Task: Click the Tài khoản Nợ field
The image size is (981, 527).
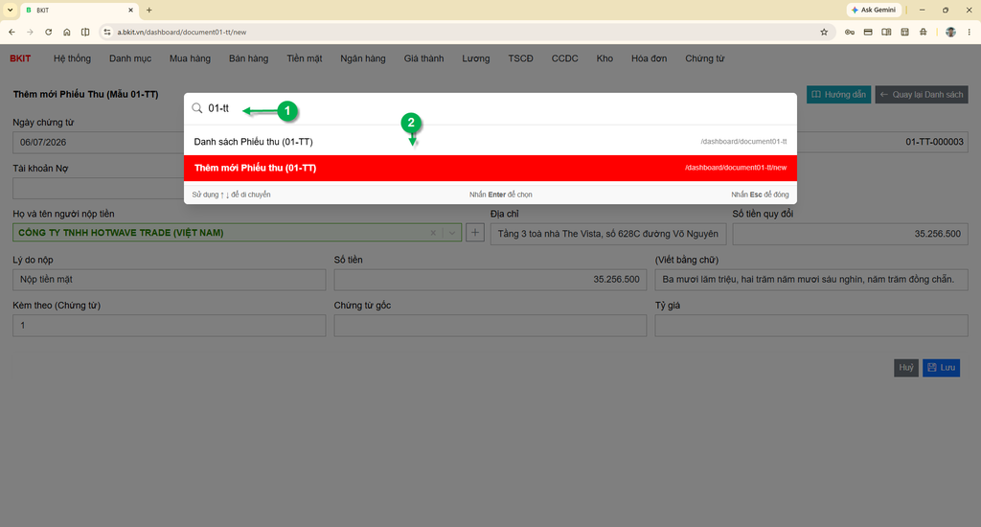Action: (x=99, y=188)
